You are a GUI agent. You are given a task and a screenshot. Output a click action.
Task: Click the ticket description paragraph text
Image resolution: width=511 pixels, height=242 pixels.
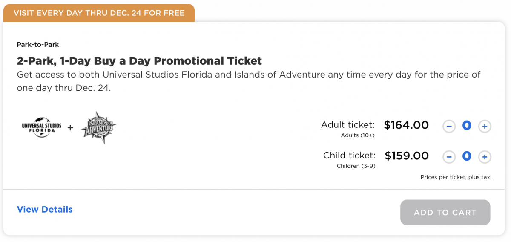249,81
